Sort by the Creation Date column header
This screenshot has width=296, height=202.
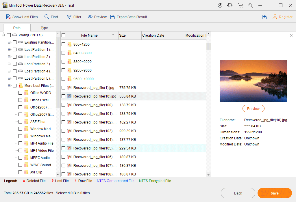[163, 35]
